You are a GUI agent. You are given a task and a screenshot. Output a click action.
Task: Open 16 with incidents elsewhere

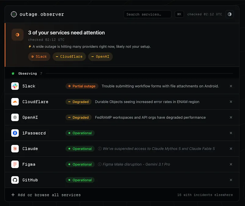coord(205,195)
